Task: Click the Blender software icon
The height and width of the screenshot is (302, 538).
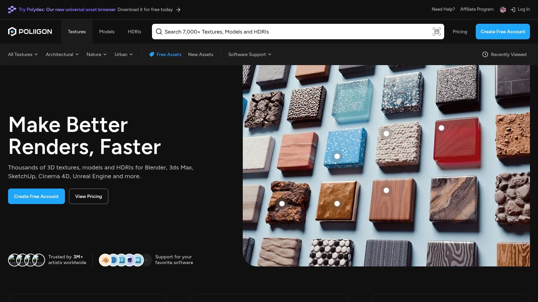Action: click(x=105, y=260)
